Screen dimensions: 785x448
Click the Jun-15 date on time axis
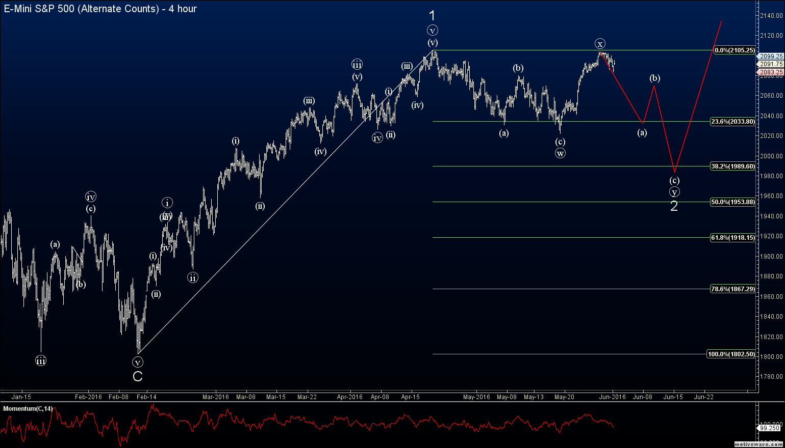673,397
